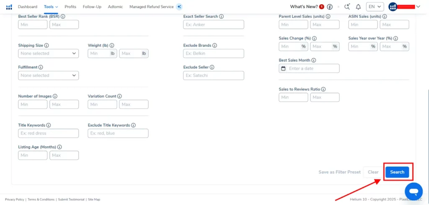Image resolution: width=429 pixels, height=205 pixels.
Task: Open the AI search sparkle icon
Action: (347, 7)
